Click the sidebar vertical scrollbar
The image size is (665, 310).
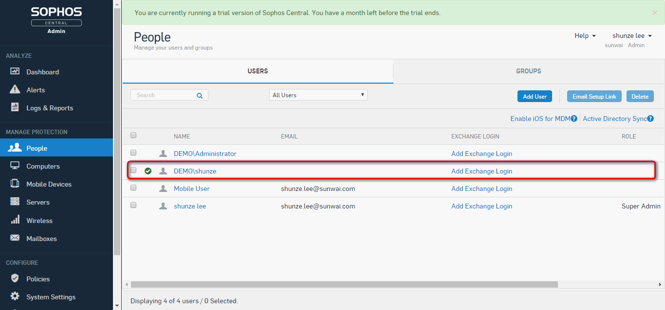tap(117, 131)
